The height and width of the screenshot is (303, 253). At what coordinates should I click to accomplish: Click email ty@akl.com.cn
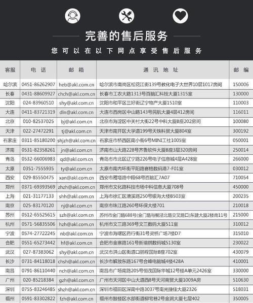76,169
